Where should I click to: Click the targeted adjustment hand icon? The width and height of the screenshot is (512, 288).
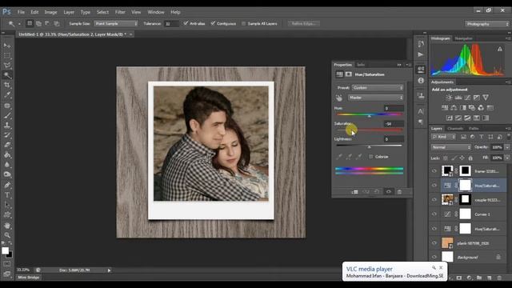tap(339, 98)
